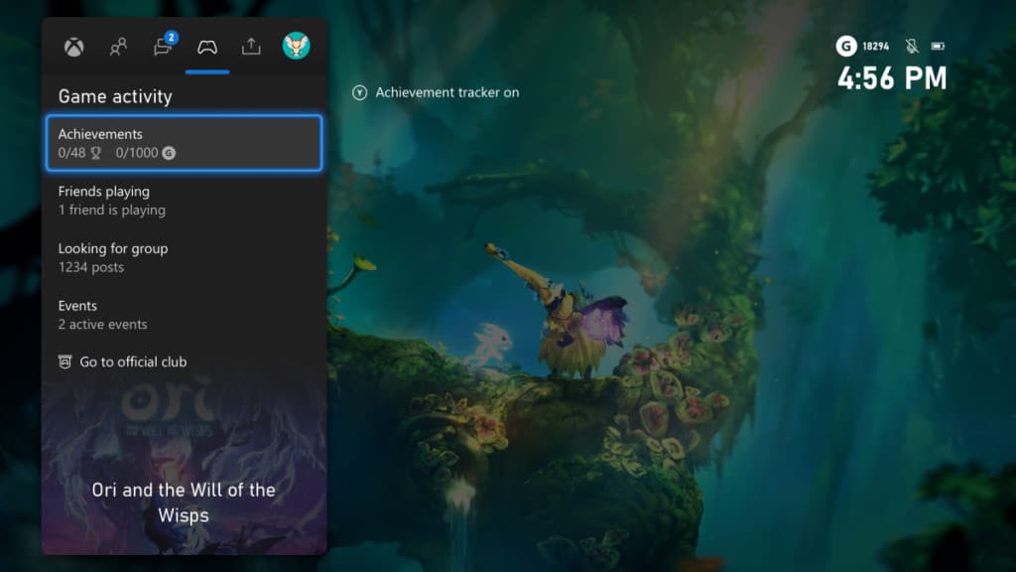Click the 1 friend is playing text
The width and height of the screenshot is (1016, 572).
(x=111, y=211)
